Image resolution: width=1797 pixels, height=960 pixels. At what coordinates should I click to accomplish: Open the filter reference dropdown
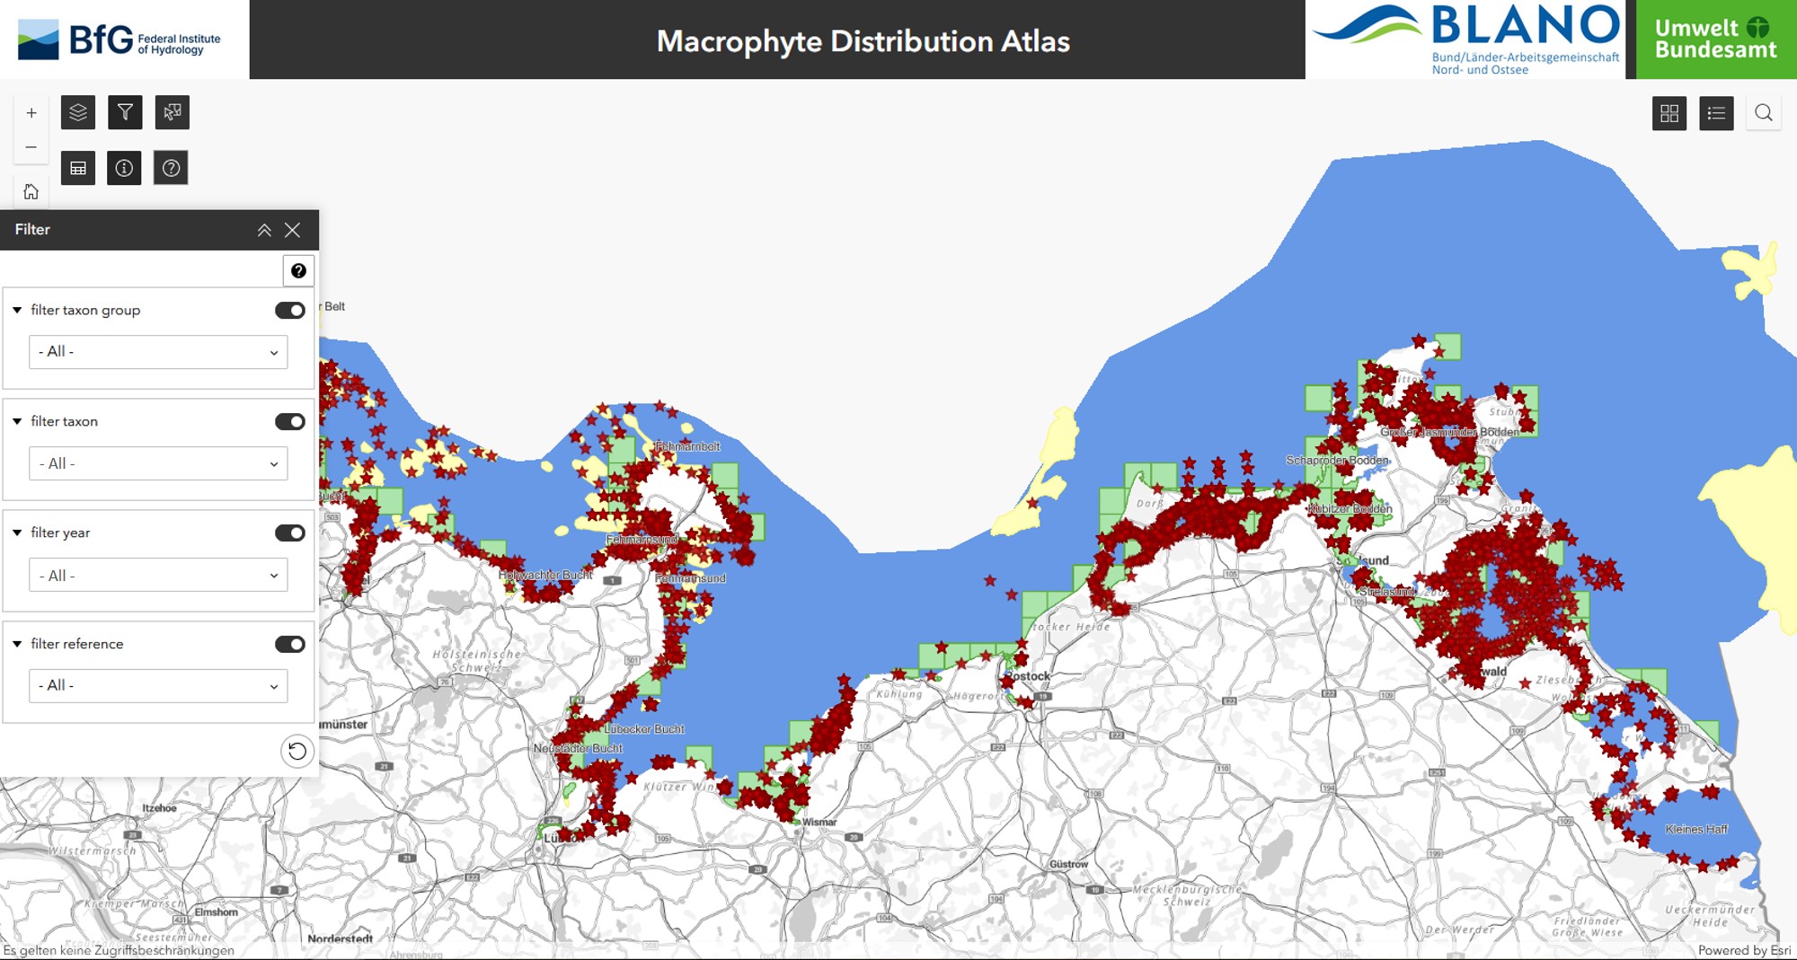(x=158, y=686)
